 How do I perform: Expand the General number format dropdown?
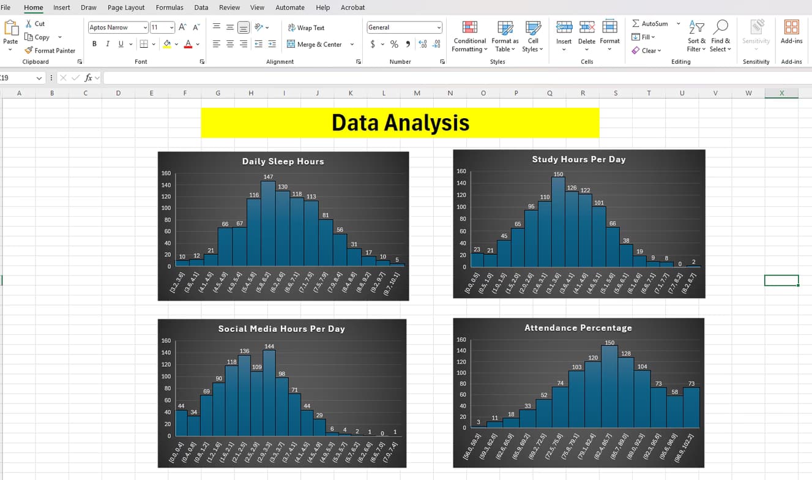439,28
